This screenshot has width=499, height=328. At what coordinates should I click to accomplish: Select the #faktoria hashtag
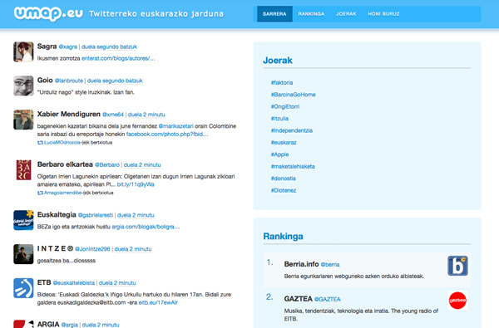pyautogui.click(x=282, y=83)
